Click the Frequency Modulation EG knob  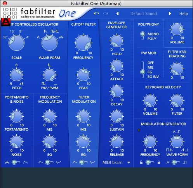pos(49,141)
